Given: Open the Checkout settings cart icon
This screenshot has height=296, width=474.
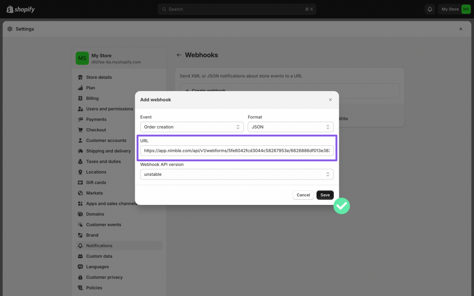Looking at the screenshot, I should tap(81, 130).
